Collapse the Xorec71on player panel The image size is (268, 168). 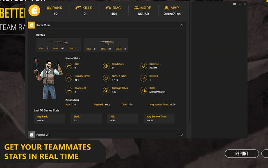[181, 25]
